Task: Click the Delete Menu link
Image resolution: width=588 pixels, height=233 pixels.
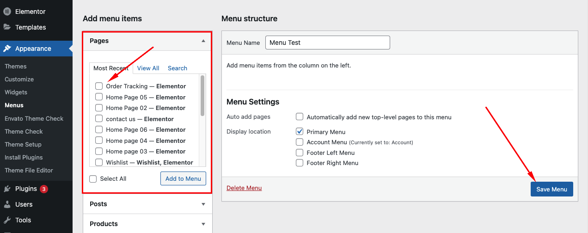Action: [x=244, y=188]
